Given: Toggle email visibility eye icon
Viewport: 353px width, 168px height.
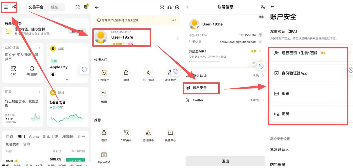Looking at the screenshot, I should (x=260, y=42).
